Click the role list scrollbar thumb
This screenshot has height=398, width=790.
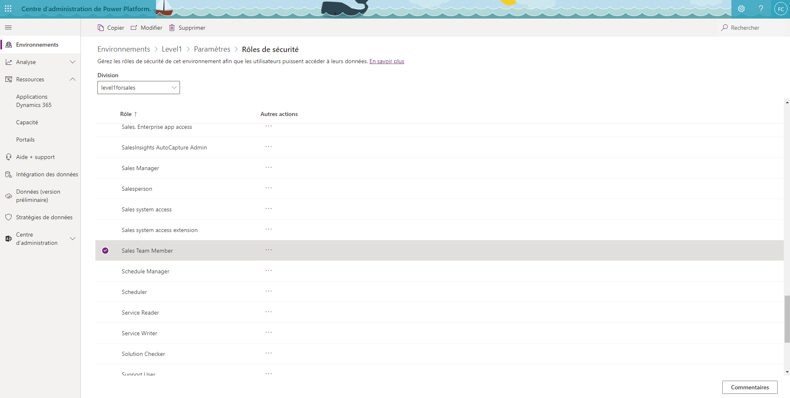click(787, 319)
